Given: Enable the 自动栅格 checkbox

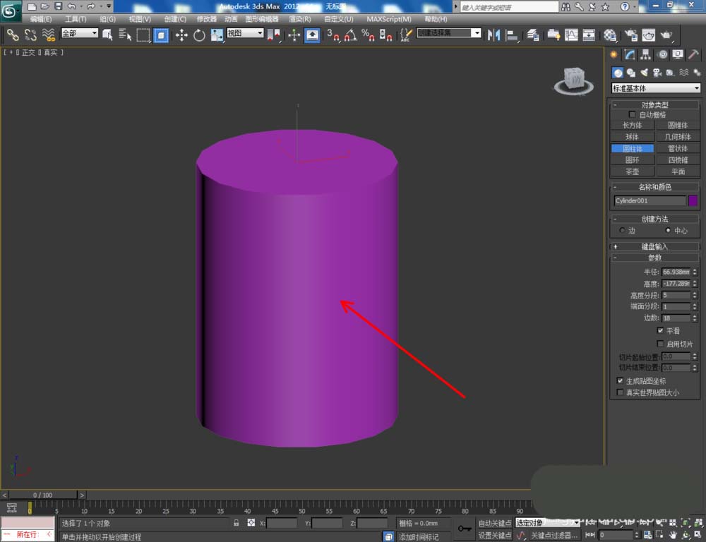Looking at the screenshot, I should [632, 114].
